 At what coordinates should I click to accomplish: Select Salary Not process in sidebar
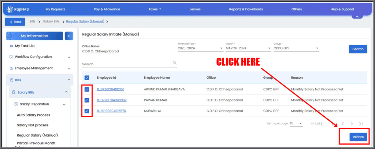coord(33,125)
